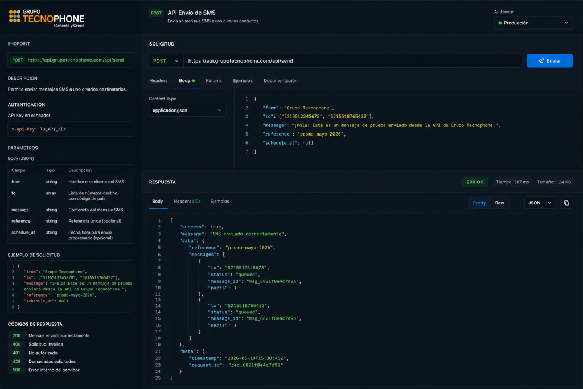Click the 200 OK status badge
The width and height of the screenshot is (583, 389).
[475, 182]
